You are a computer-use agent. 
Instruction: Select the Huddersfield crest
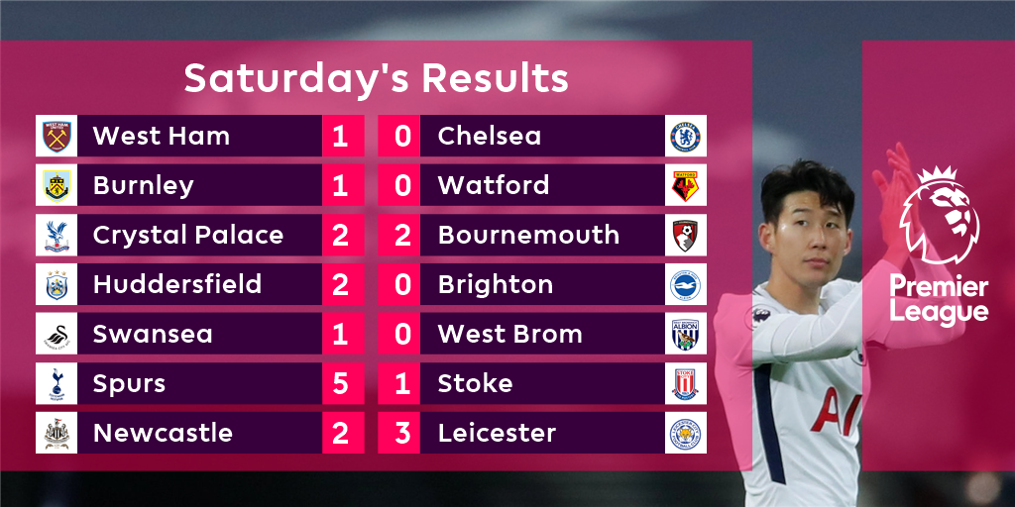coord(56,284)
